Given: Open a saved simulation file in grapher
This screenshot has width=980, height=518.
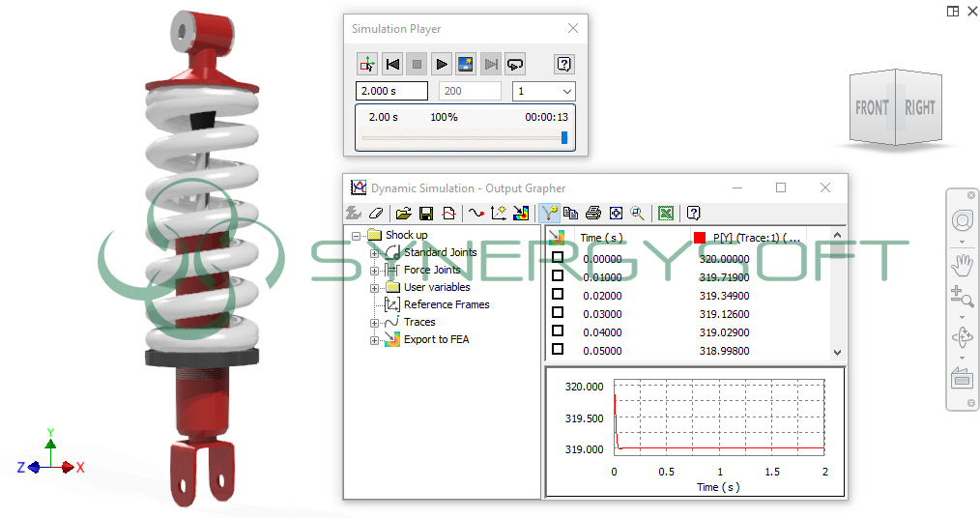Looking at the screenshot, I should coord(404,213).
